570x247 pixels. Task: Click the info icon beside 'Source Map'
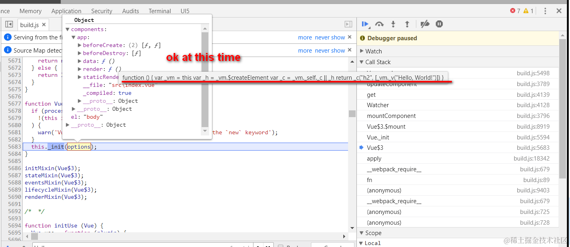coord(8,50)
